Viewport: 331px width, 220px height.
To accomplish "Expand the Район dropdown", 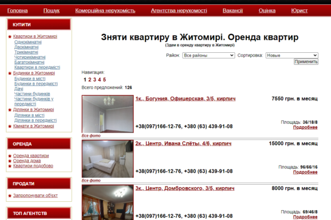I will [209, 56].
